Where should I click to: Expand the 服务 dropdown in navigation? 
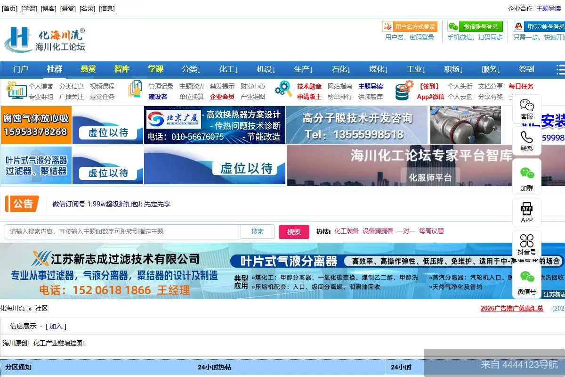491,69
